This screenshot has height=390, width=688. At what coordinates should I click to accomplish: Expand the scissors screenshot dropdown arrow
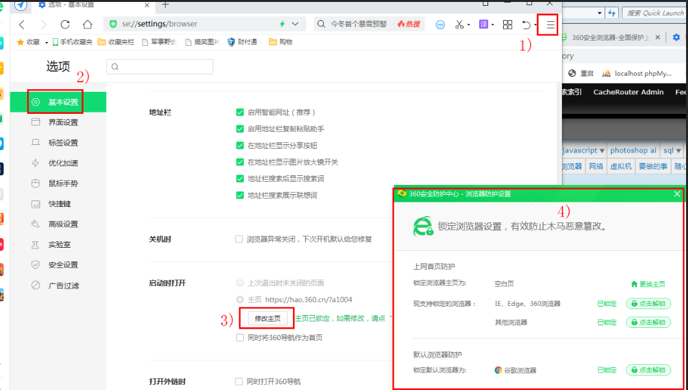coord(469,25)
